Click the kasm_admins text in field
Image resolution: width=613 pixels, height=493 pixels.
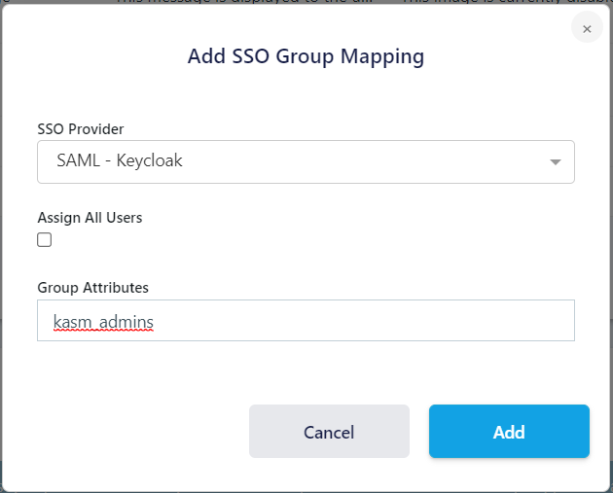tap(103, 321)
